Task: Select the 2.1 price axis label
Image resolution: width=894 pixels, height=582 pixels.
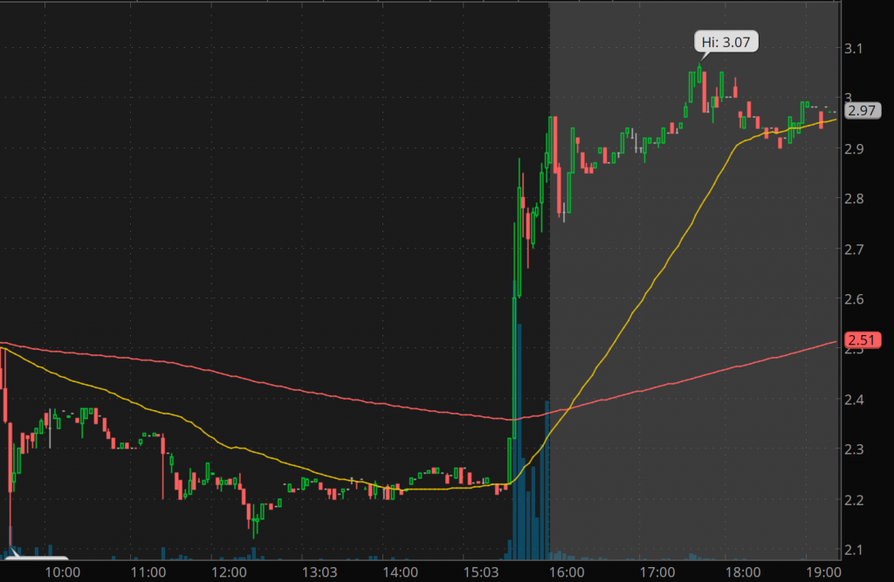Action: (x=856, y=549)
